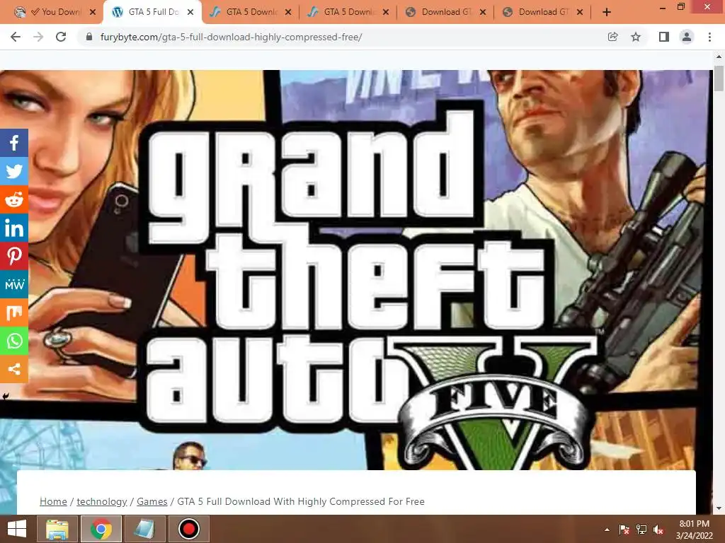
Task: Hide the social share sidebar arrow
Action: tap(6, 396)
